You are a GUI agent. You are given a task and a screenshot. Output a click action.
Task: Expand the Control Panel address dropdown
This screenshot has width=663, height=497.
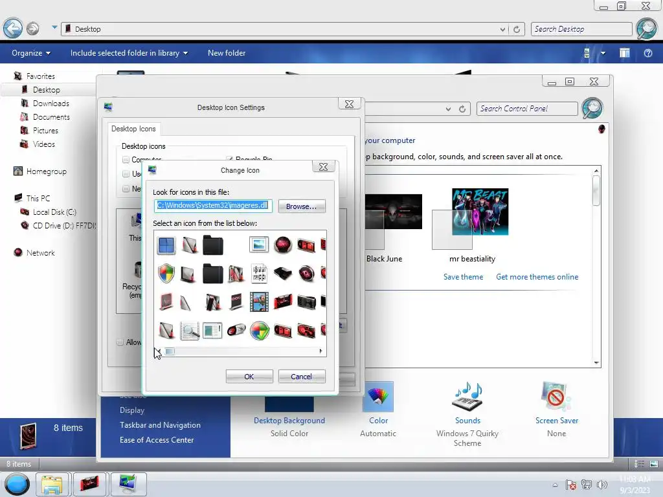click(448, 109)
